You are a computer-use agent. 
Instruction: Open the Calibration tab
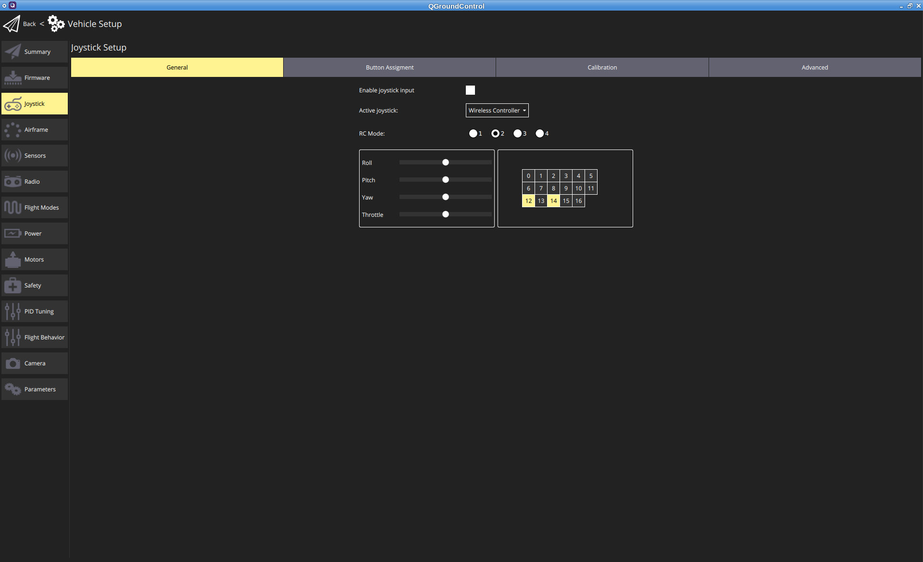coord(602,67)
